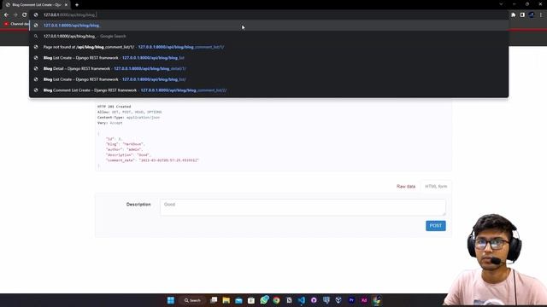Screen dimensions: 547x307
Task: Click the browser Forward arrow
Action: 15,14
